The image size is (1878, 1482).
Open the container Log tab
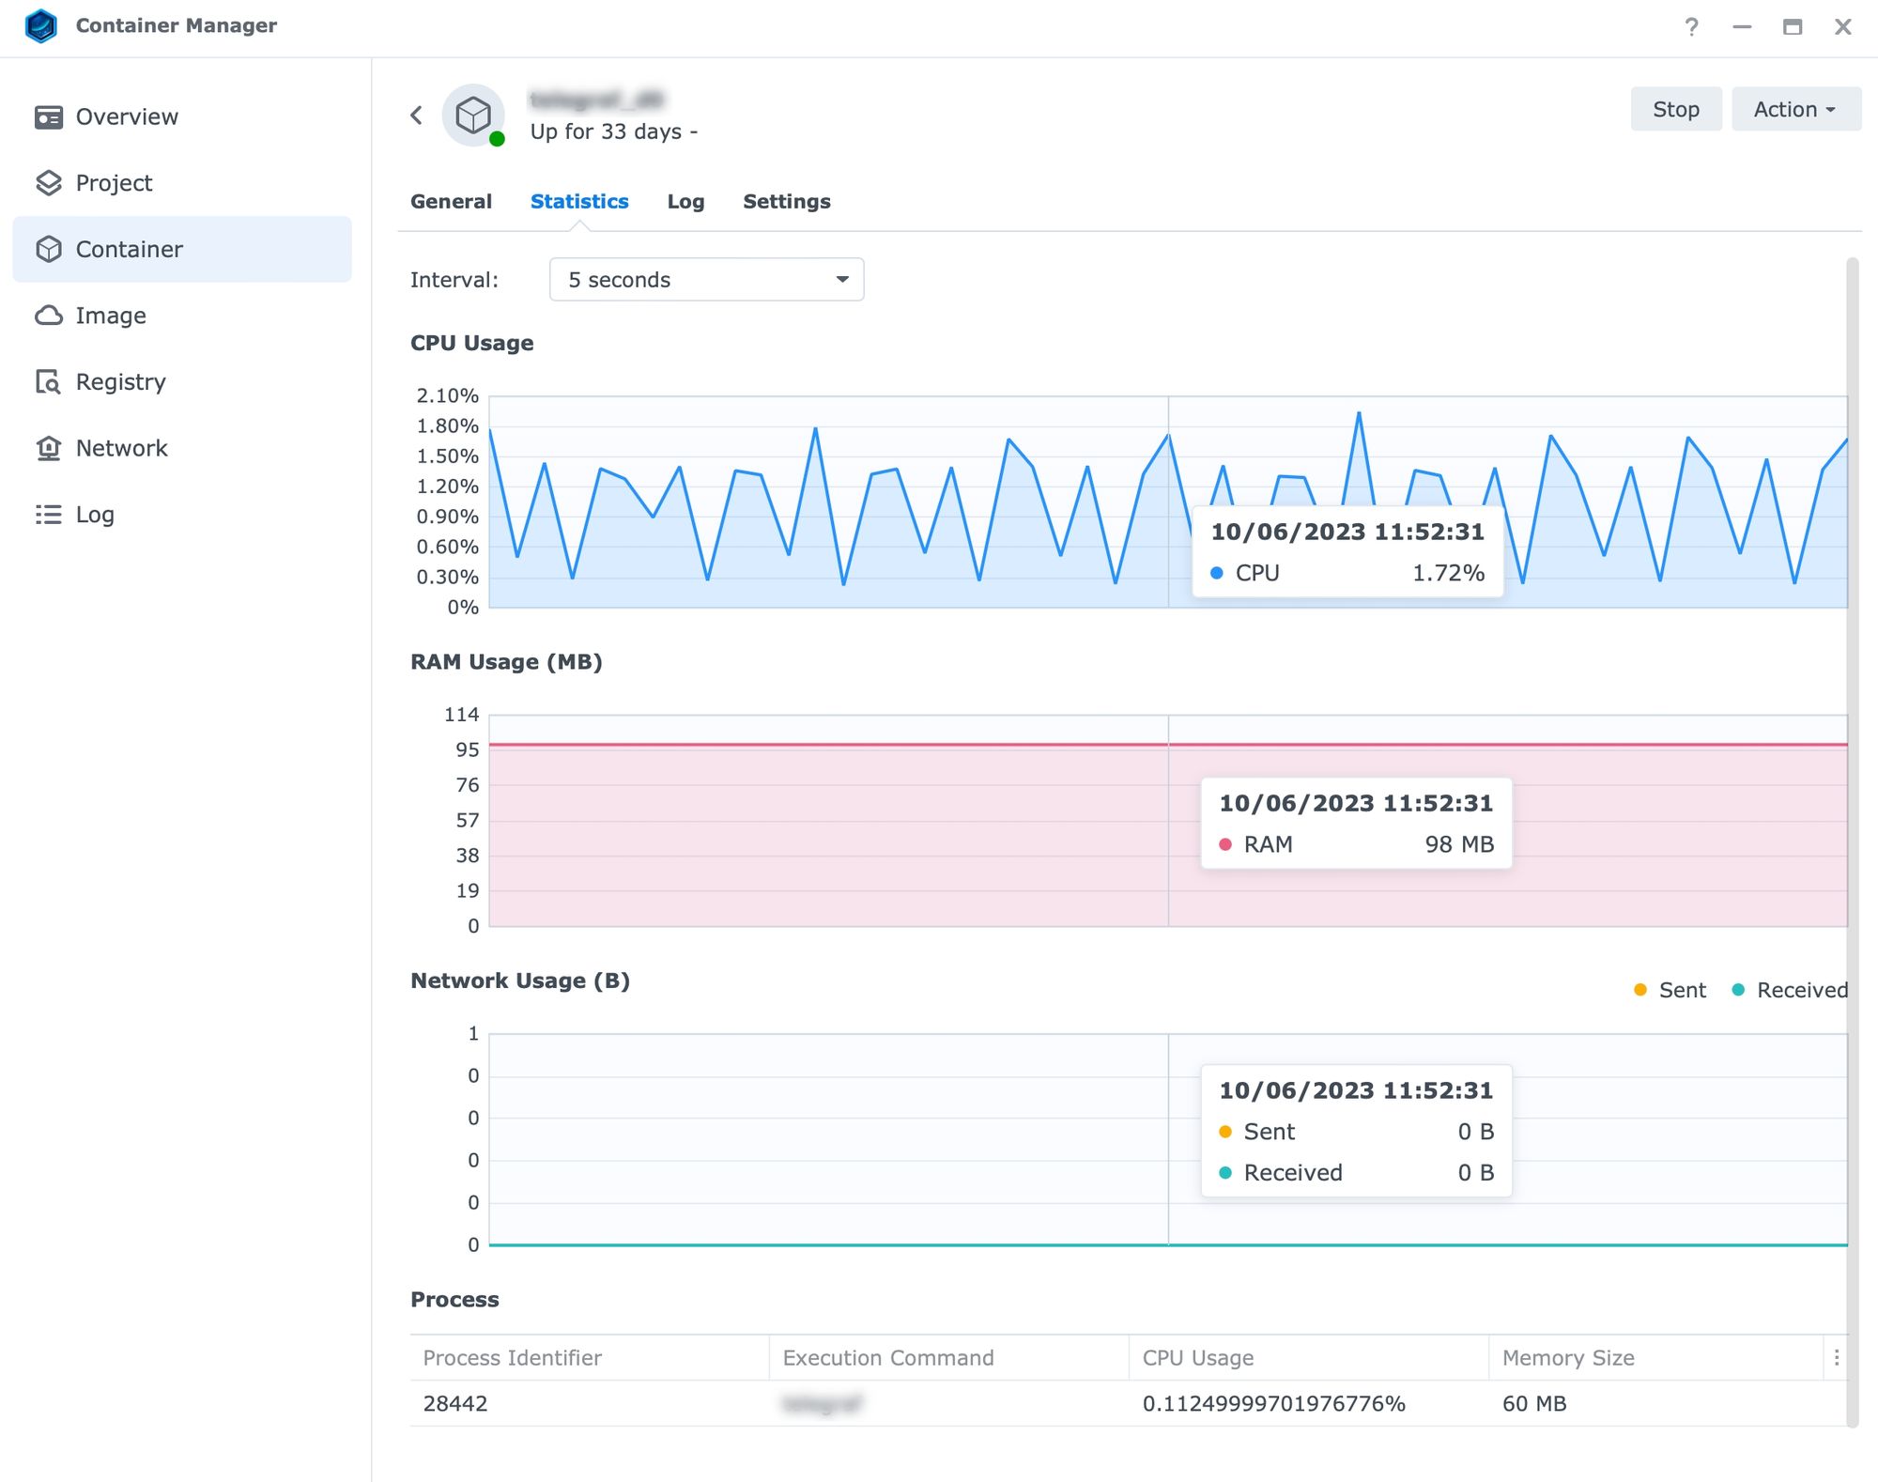click(685, 201)
